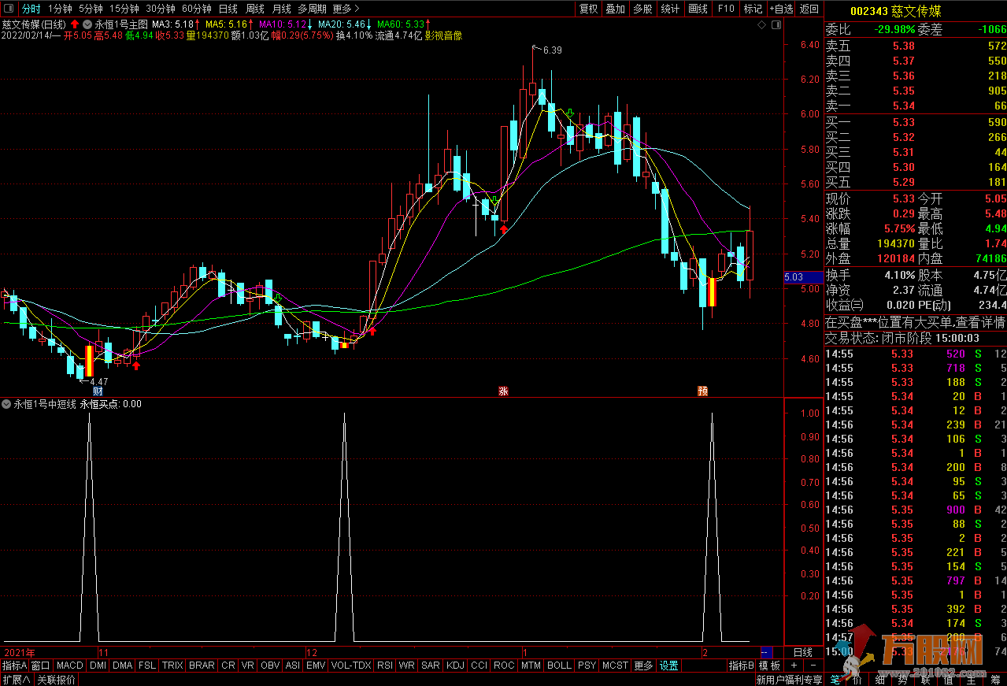The width and height of the screenshot is (1007, 686).
Task: Select the CCI indicator tab
Action: 479,666
